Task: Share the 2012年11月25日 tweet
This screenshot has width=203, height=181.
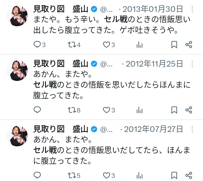Action: [189, 110]
